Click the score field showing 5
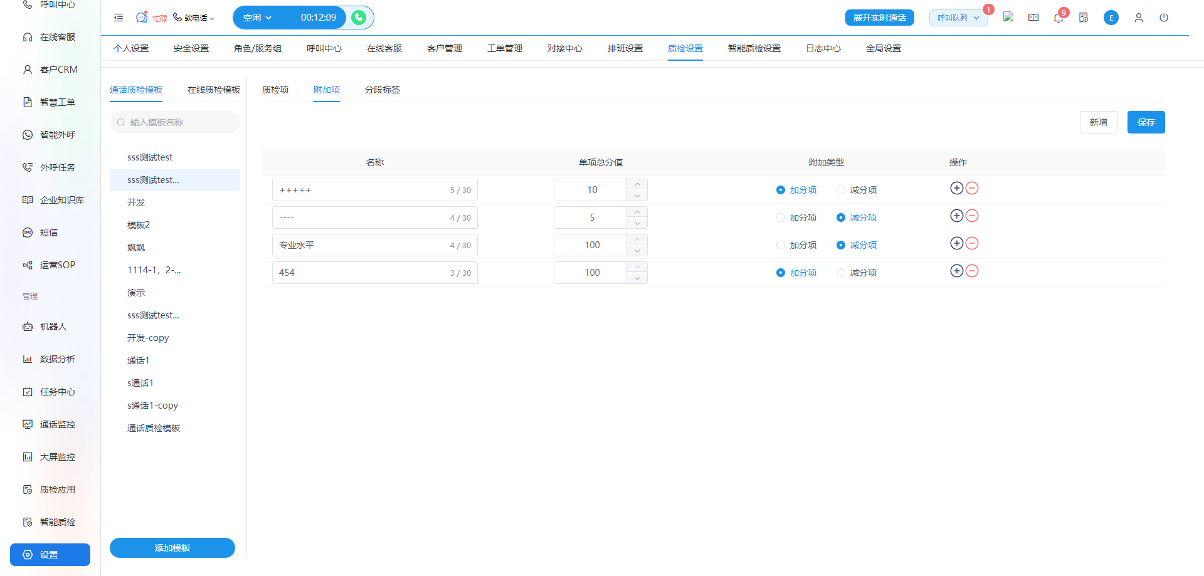 point(591,217)
